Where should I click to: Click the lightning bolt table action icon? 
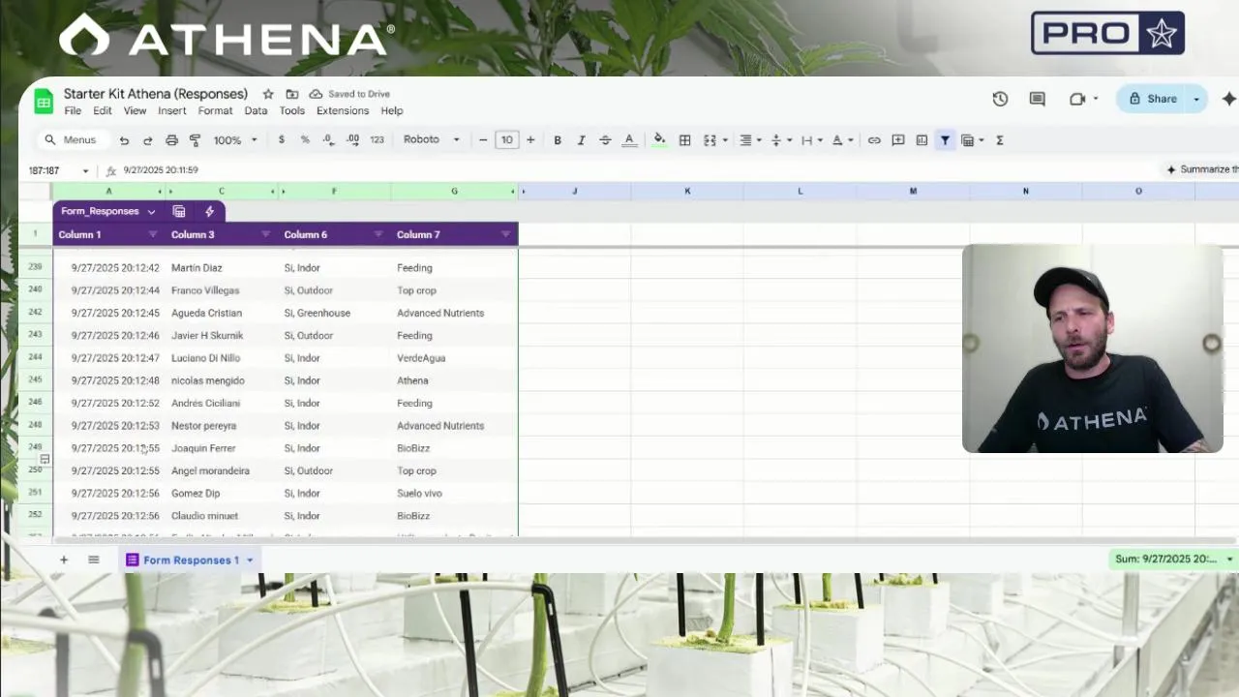[209, 211]
